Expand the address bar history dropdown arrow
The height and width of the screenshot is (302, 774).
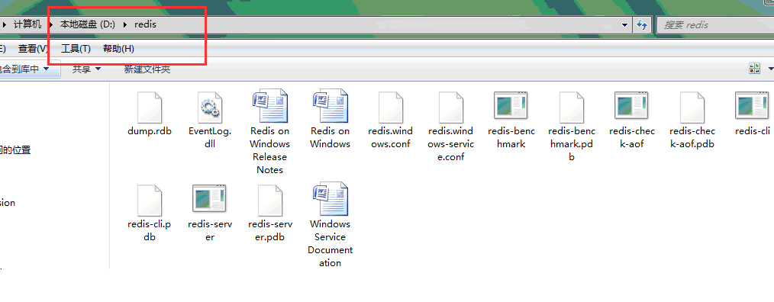click(x=624, y=24)
